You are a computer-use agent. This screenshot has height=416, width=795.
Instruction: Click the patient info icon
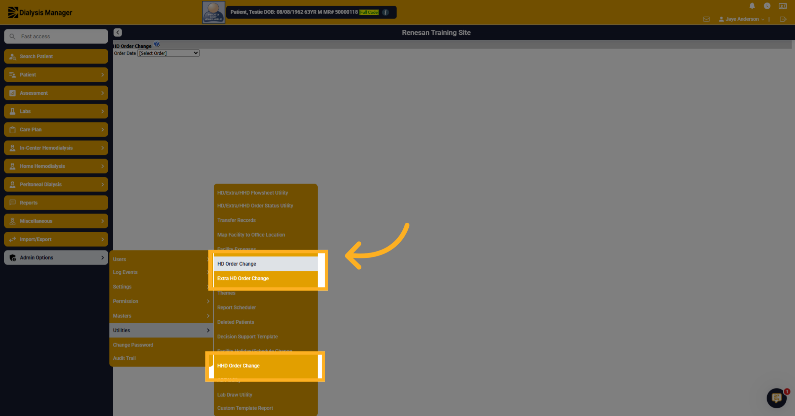tap(385, 12)
